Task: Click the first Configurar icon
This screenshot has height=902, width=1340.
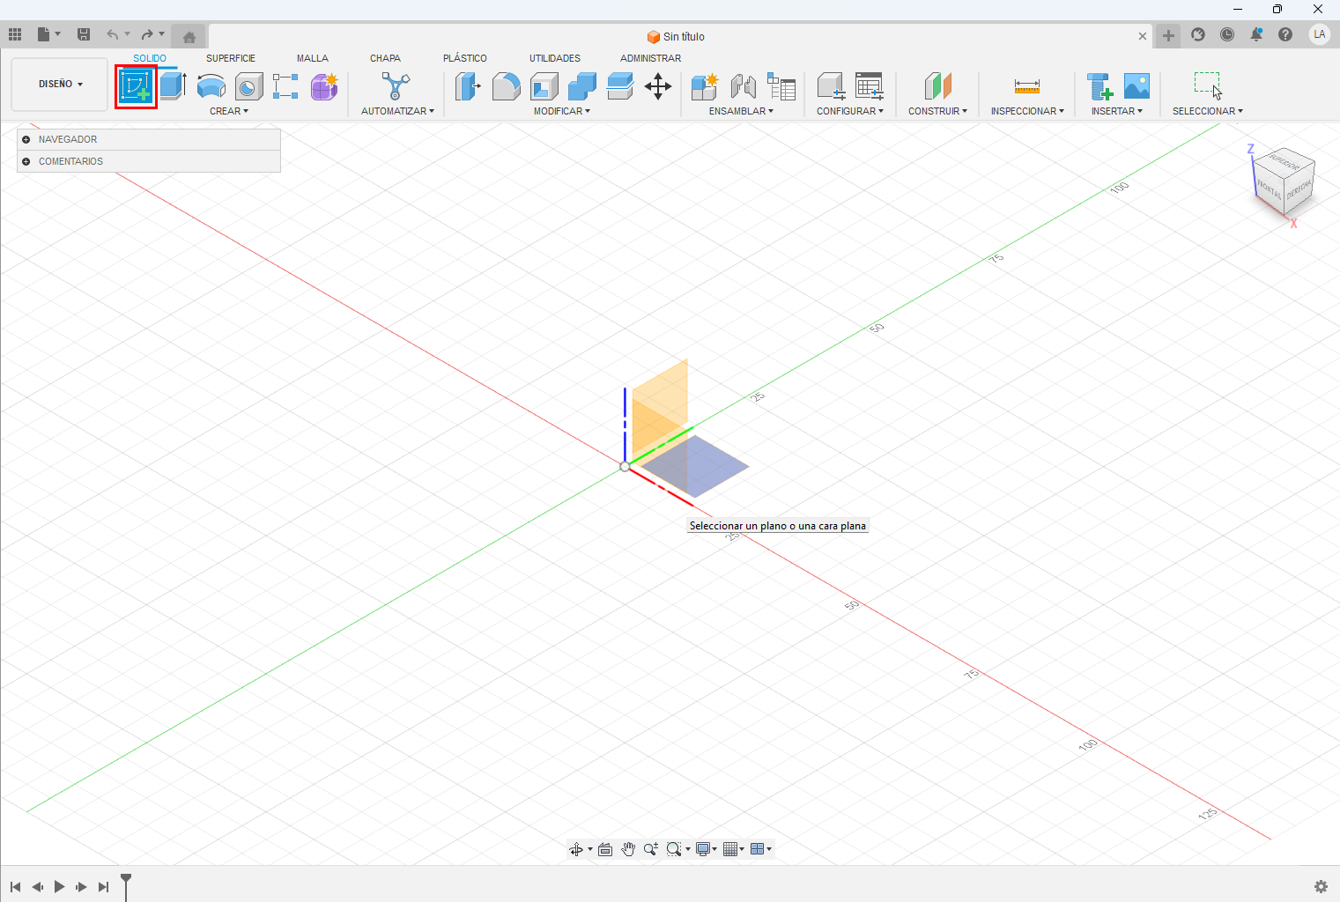Action: [831, 86]
